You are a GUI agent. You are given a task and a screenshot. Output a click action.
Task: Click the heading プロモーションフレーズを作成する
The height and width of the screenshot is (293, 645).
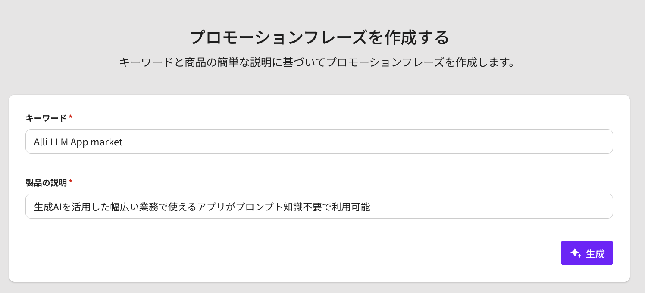coord(319,37)
